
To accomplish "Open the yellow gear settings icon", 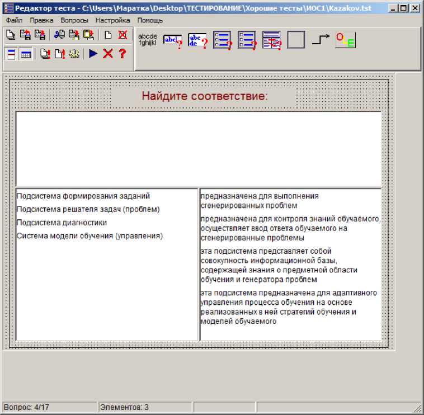I will pos(74,54).
